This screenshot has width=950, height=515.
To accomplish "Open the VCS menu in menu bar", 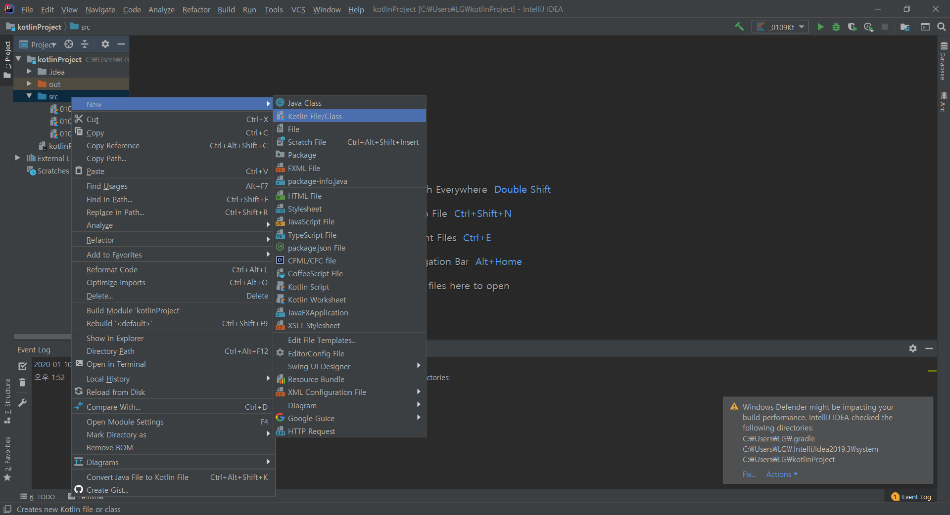I will click(x=298, y=9).
